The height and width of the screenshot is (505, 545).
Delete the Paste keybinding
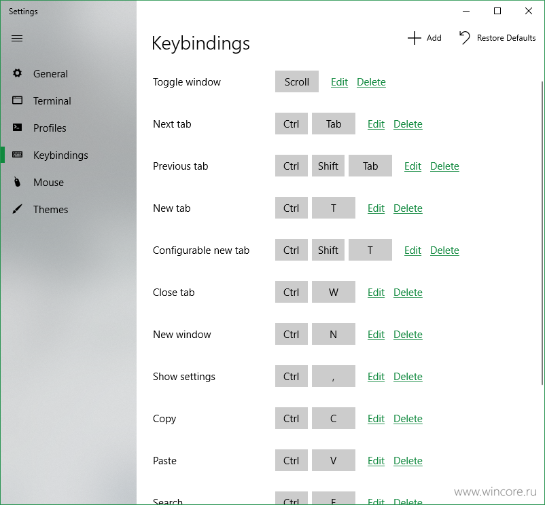[408, 461]
